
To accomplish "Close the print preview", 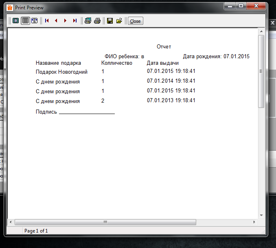I will [136, 21].
